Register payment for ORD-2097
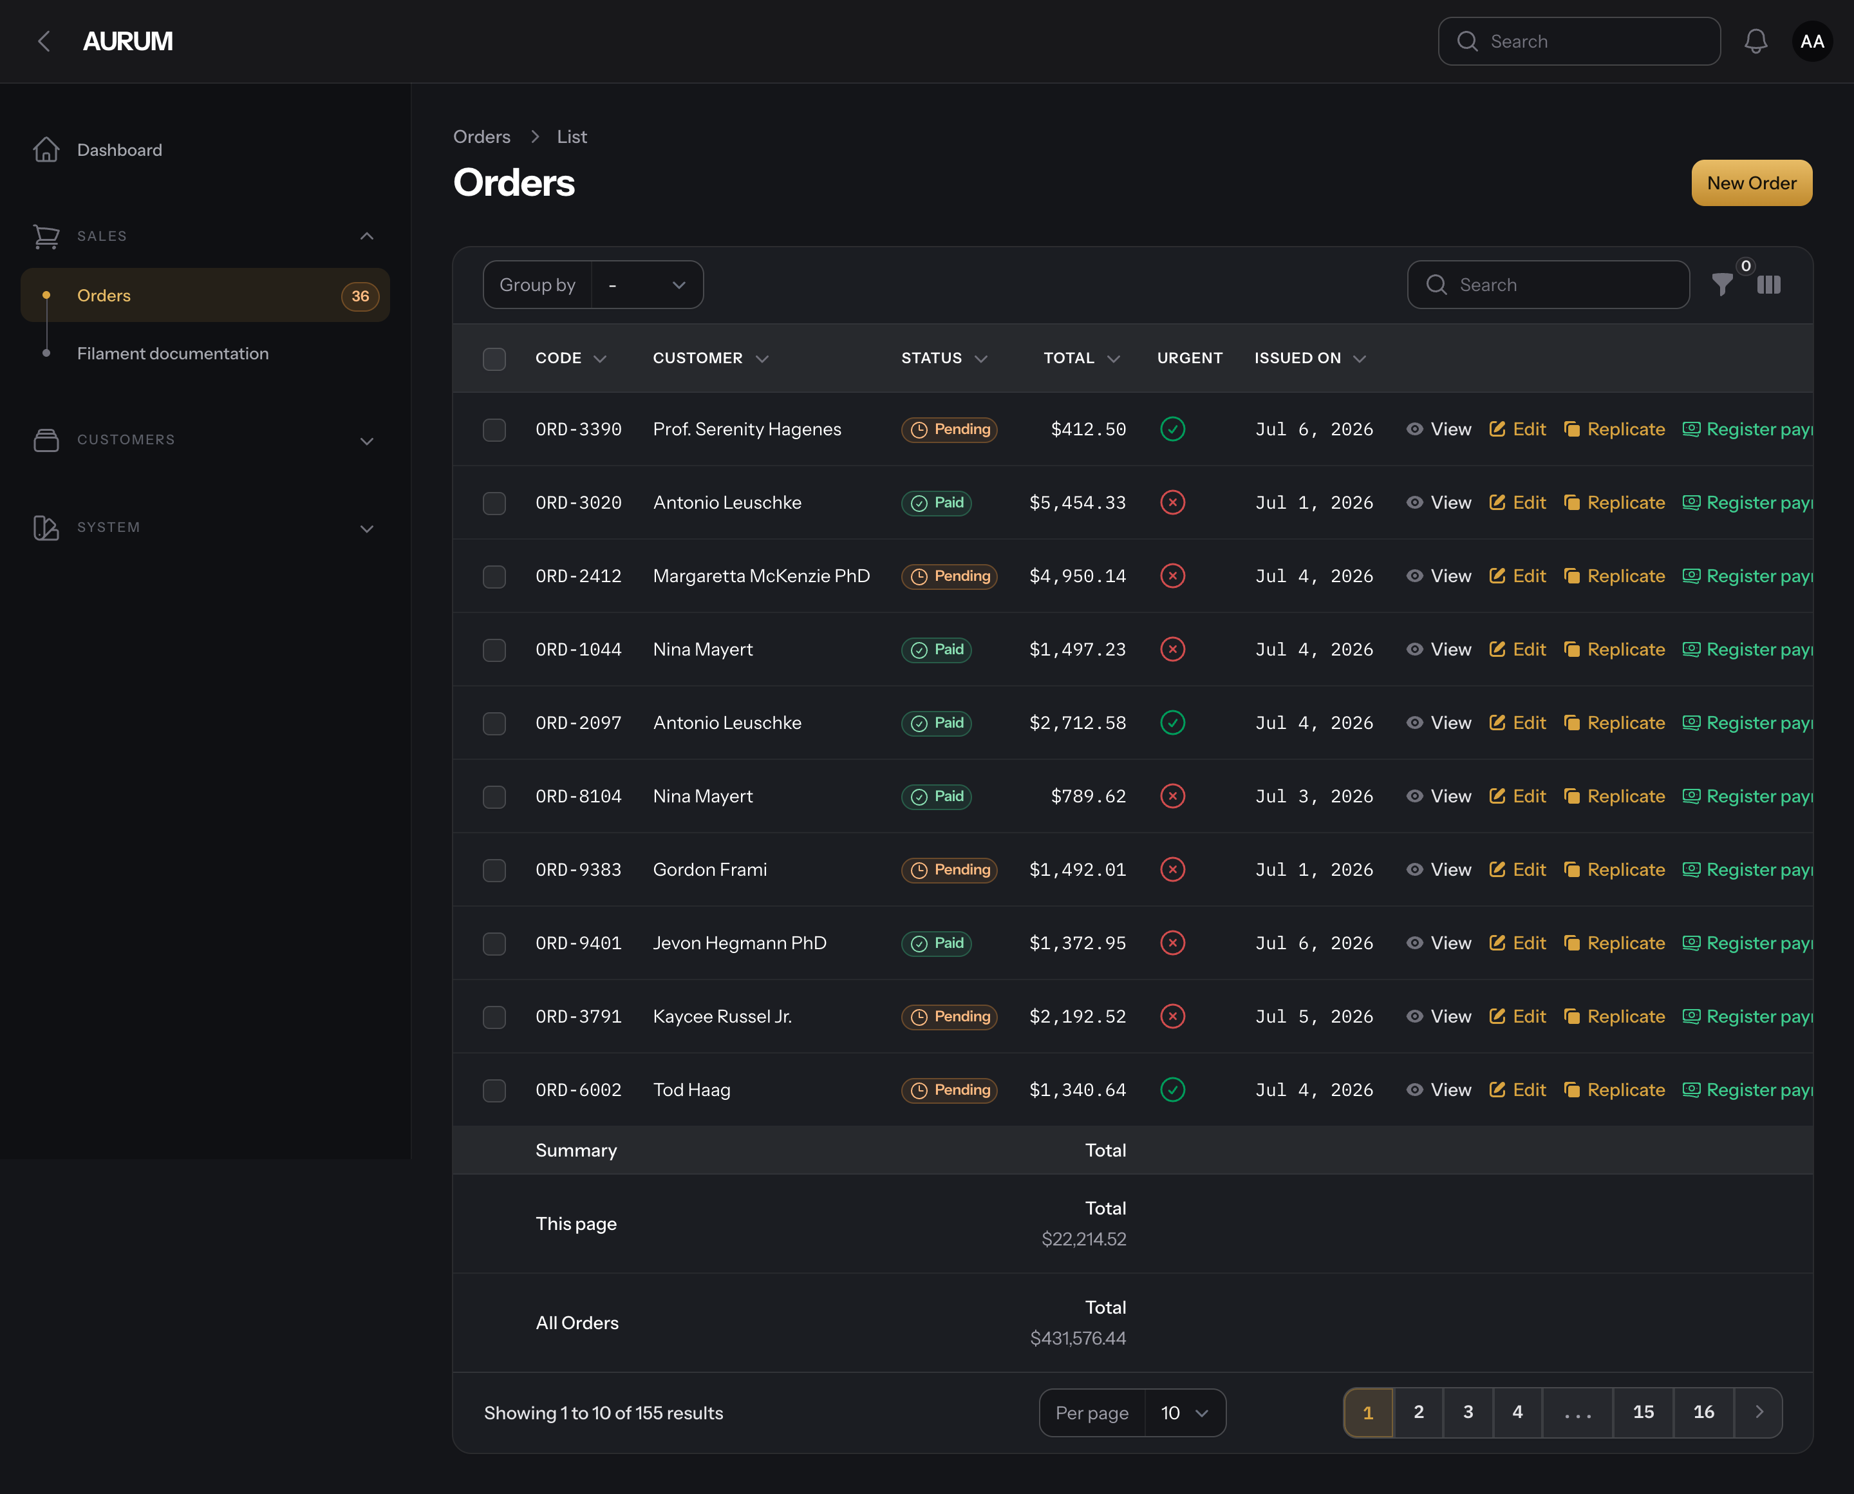This screenshot has width=1854, height=1494. pos(1747,723)
